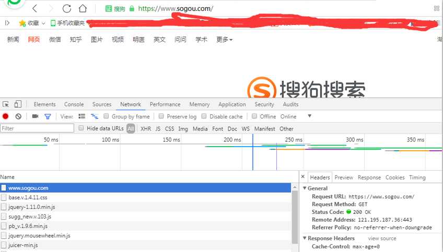The image size is (443, 252).
Task: Click the blue timeline marker line
Action: [252, 152]
